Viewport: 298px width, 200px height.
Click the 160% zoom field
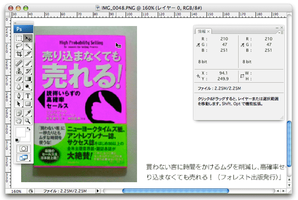click(16, 191)
